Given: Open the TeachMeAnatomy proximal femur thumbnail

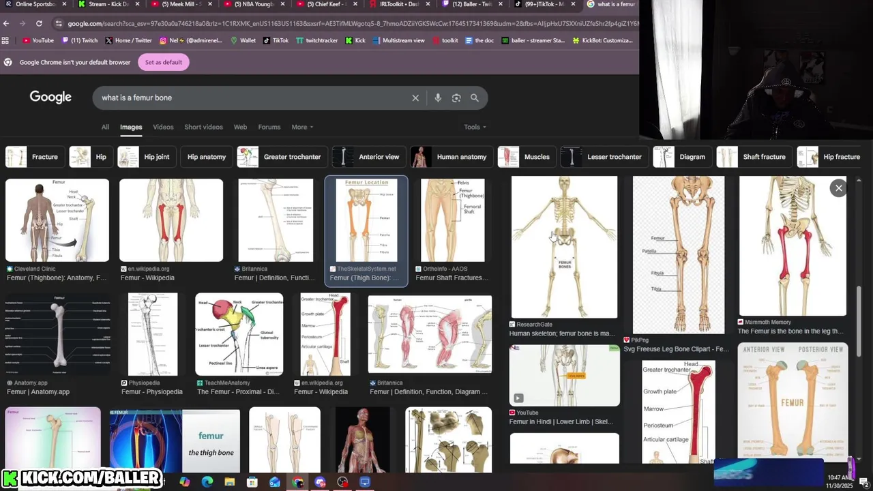Looking at the screenshot, I should [x=239, y=334].
